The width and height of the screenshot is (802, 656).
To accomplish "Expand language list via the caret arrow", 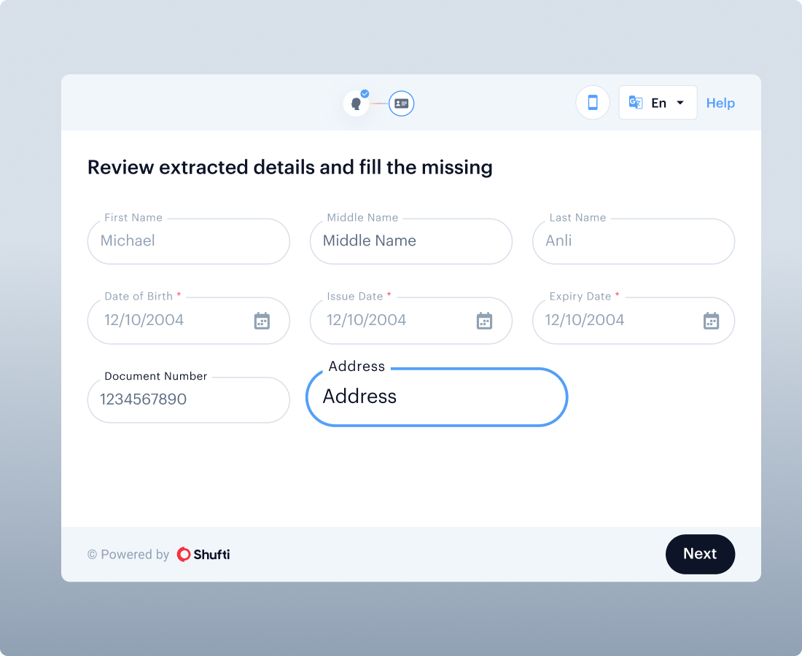I will [x=680, y=103].
